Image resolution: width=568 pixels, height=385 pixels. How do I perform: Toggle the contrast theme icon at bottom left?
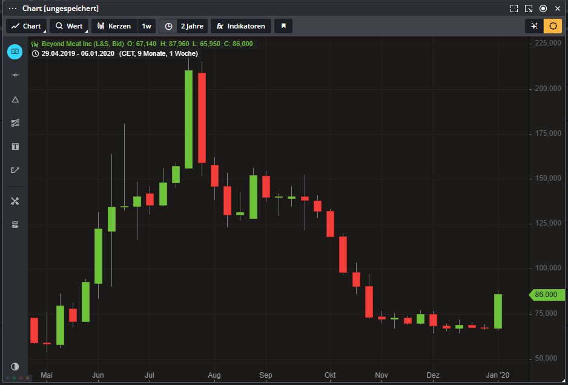pyautogui.click(x=15, y=367)
